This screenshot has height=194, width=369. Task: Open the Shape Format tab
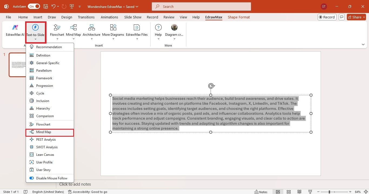click(x=239, y=17)
